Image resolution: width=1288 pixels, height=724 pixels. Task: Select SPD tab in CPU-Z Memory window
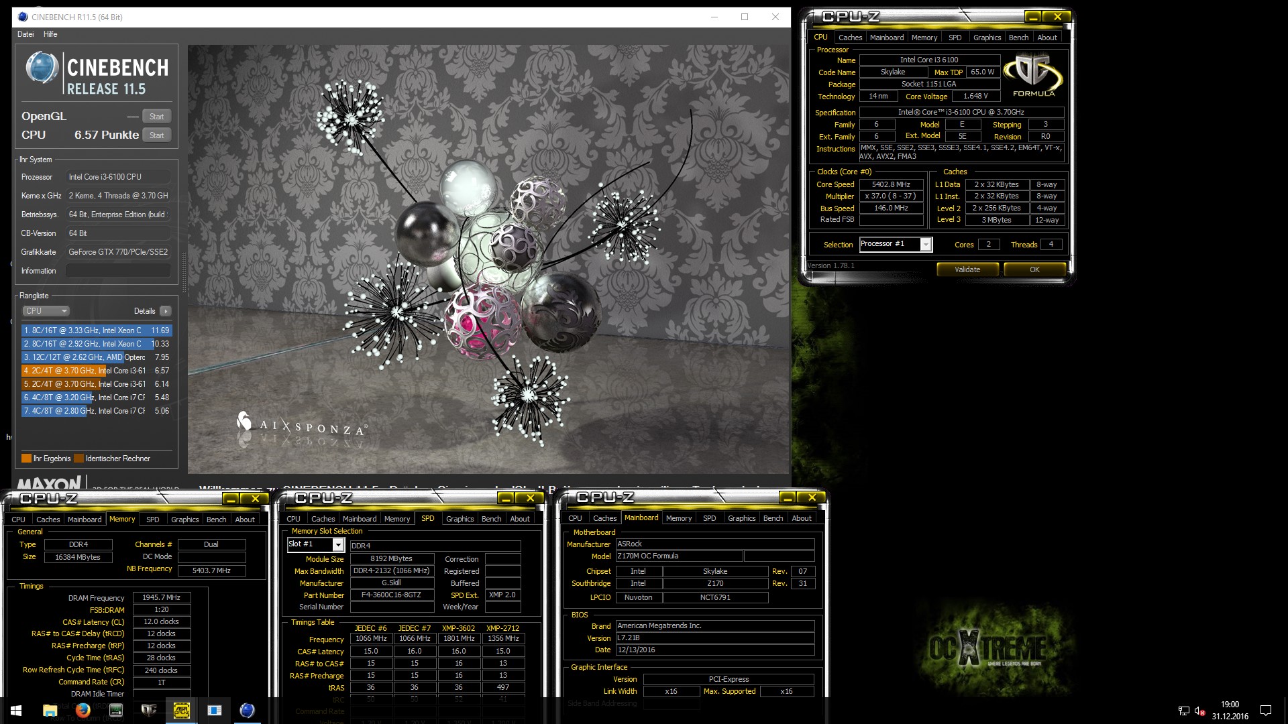coord(153,520)
